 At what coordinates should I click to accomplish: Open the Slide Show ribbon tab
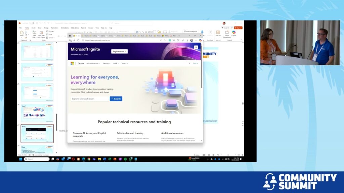[x=74, y=28]
